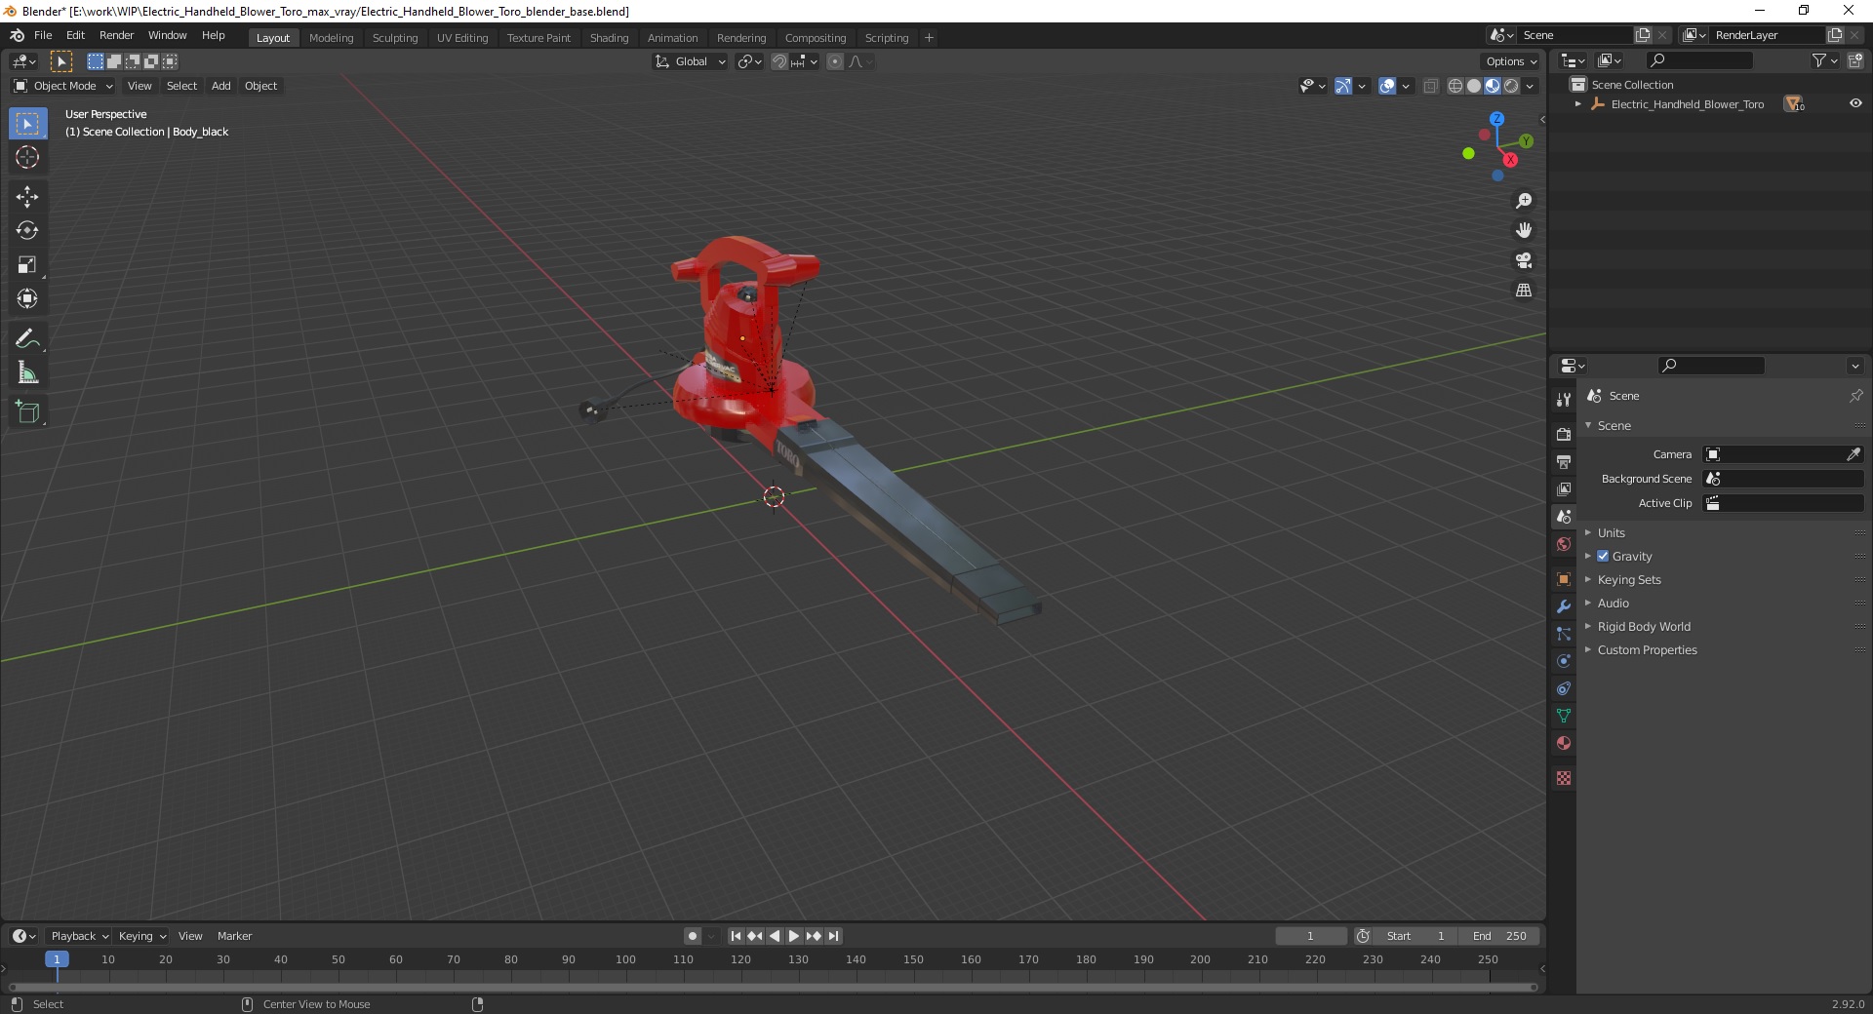This screenshot has height=1014, width=1873.
Task: Select the Cursor tool in toolbar
Action: coord(27,157)
